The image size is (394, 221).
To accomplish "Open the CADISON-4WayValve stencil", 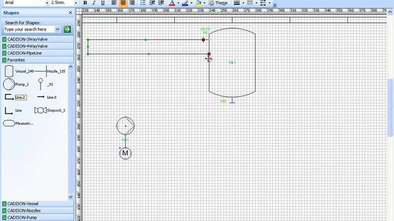I will (x=38, y=46).
